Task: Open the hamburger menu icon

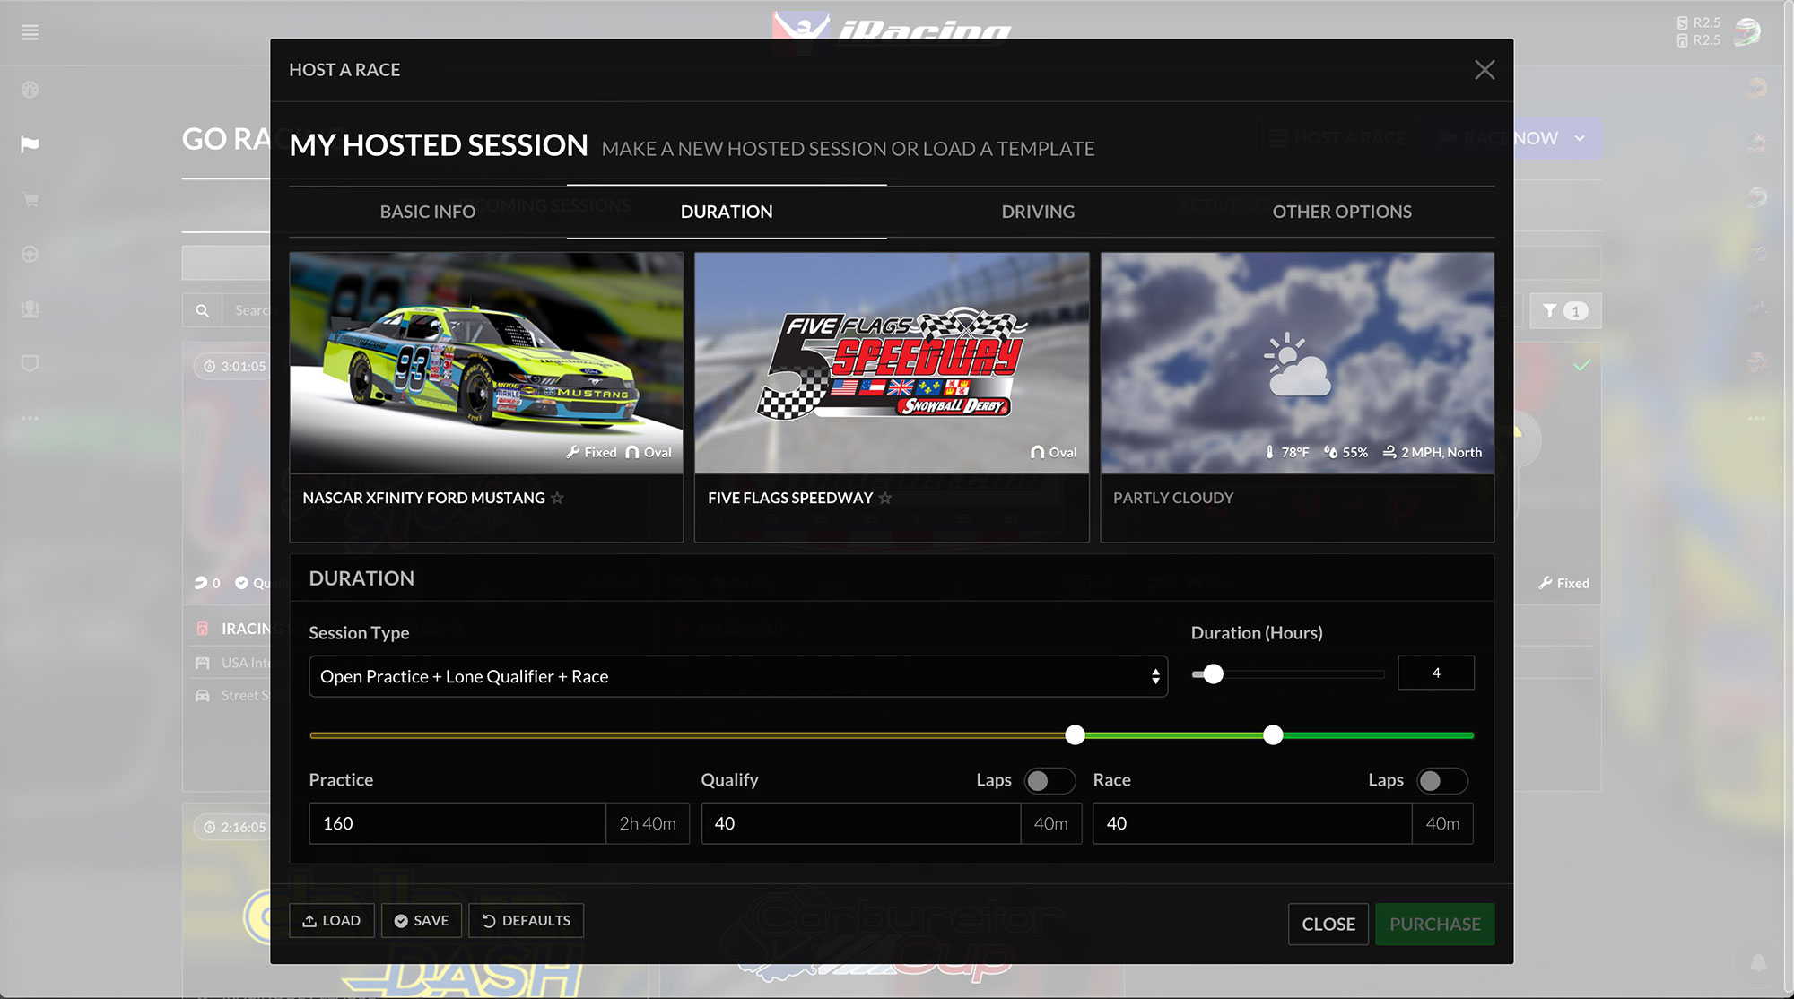Action: [x=30, y=33]
